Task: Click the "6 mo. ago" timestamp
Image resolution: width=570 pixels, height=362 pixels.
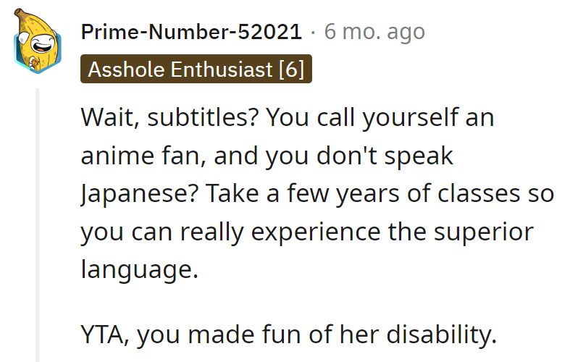Action: pos(374,32)
